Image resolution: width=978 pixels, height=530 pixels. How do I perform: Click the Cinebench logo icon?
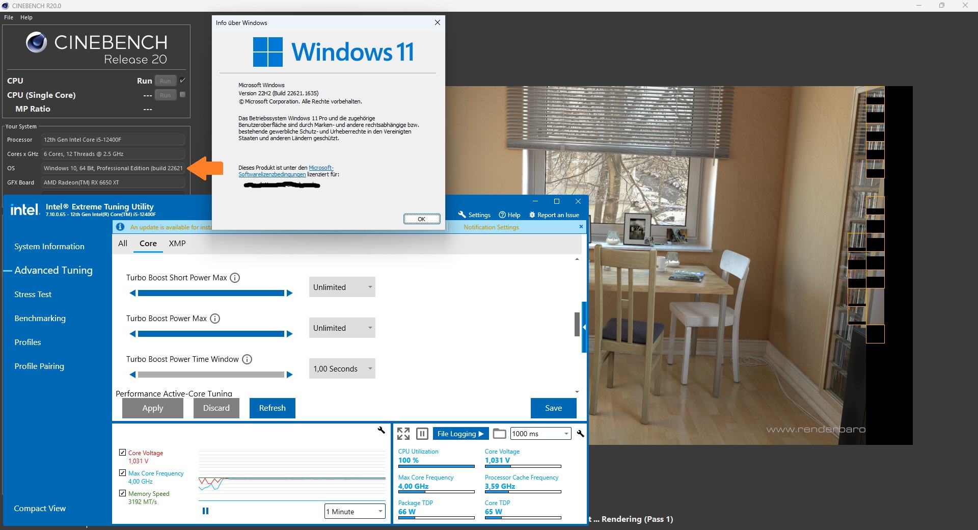pos(37,42)
